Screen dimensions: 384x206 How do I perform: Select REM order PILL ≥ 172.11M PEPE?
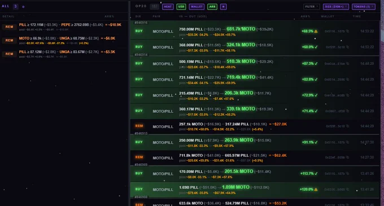[x=64, y=27]
